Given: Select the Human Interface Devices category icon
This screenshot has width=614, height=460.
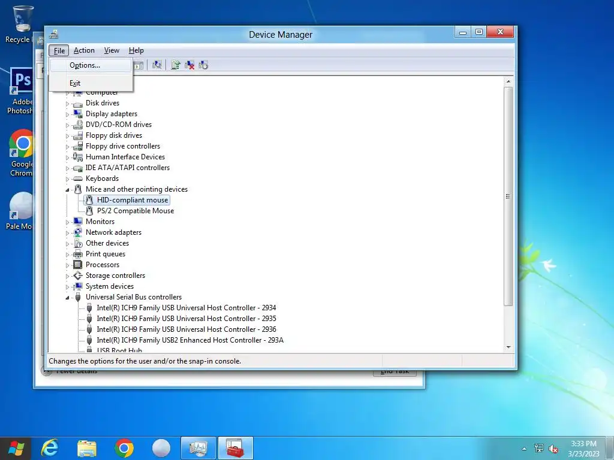Looking at the screenshot, I should coord(78,157).
